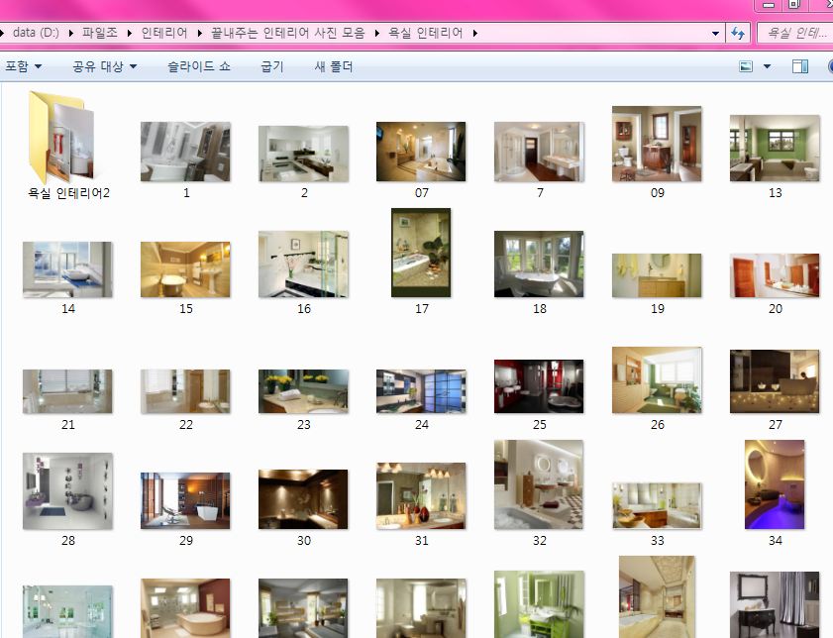
Task: Select image thumbnail named 32
Action: pos(539,484)
